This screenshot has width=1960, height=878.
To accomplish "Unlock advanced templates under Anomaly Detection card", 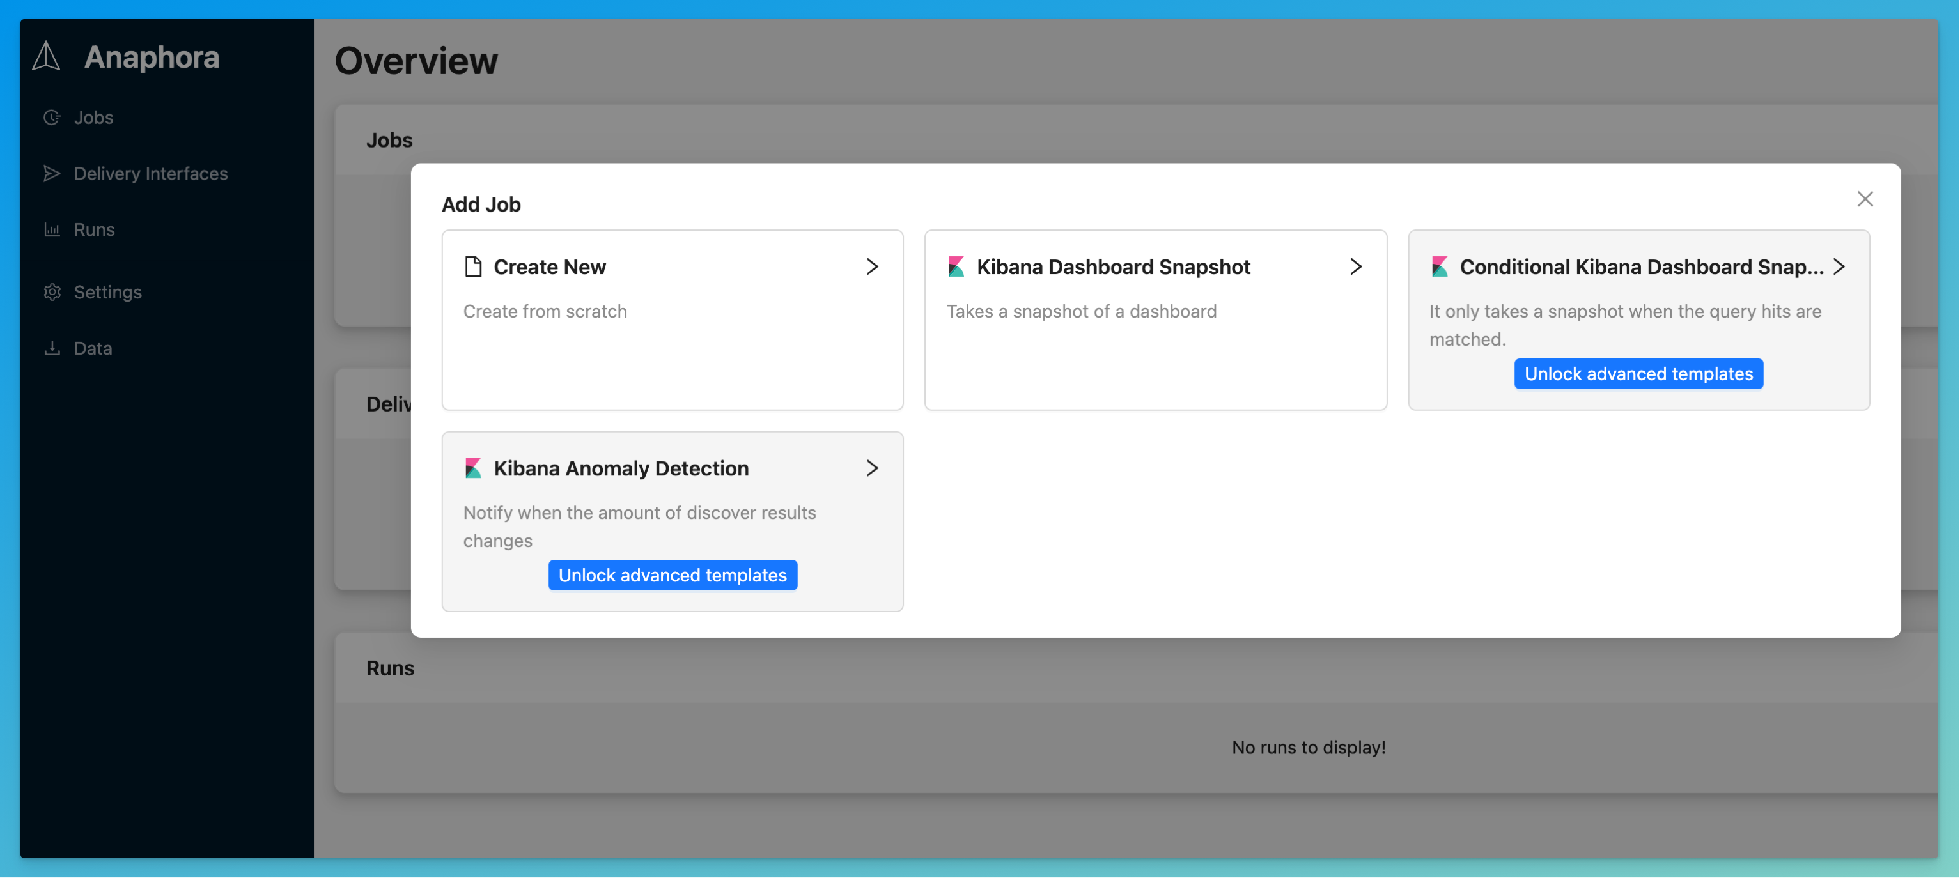I will 672,575.
